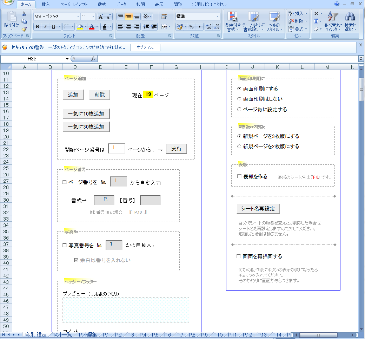Click the increase font size icon
Viewport: 365px width, 339px height.
(101, 17)
